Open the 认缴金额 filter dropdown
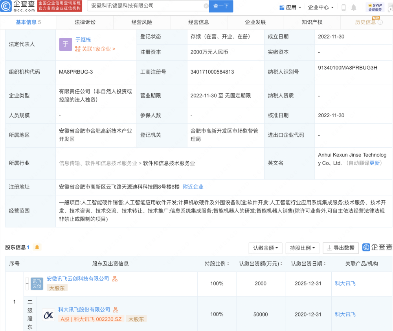The image size is (393, 331). pyautogui.click(x=265, y=248)
